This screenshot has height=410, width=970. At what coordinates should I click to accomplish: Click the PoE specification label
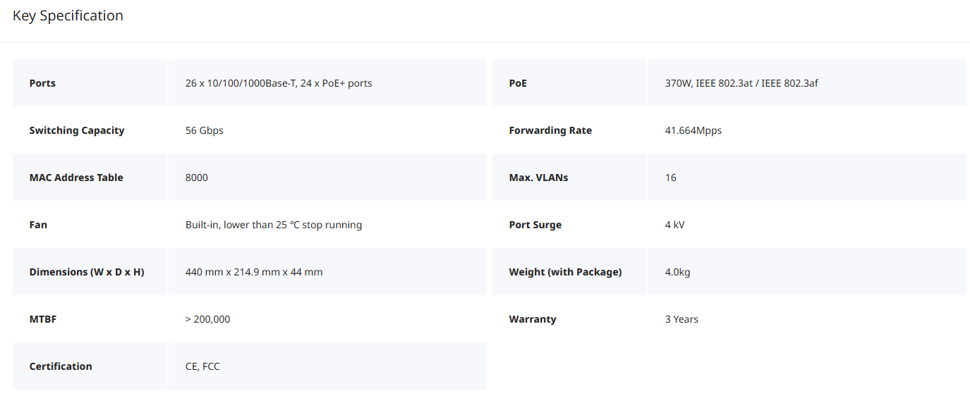coord(518,83)
